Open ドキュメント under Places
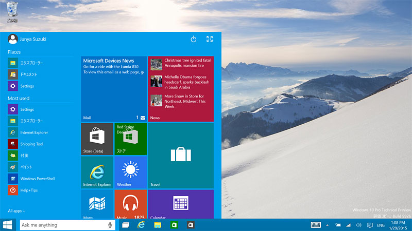 pos(28,74)
